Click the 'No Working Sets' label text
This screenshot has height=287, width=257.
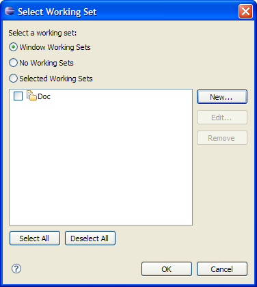[x=46, y=63]
